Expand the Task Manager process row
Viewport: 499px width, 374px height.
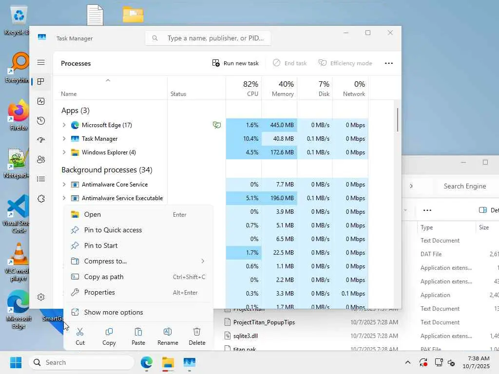tap(64, 139)
